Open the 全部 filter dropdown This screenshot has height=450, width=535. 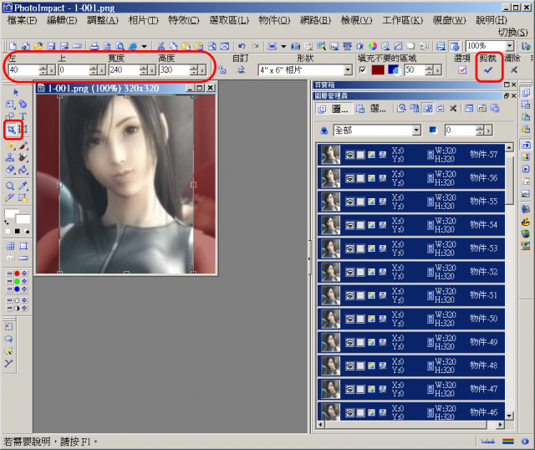(416, 130)
